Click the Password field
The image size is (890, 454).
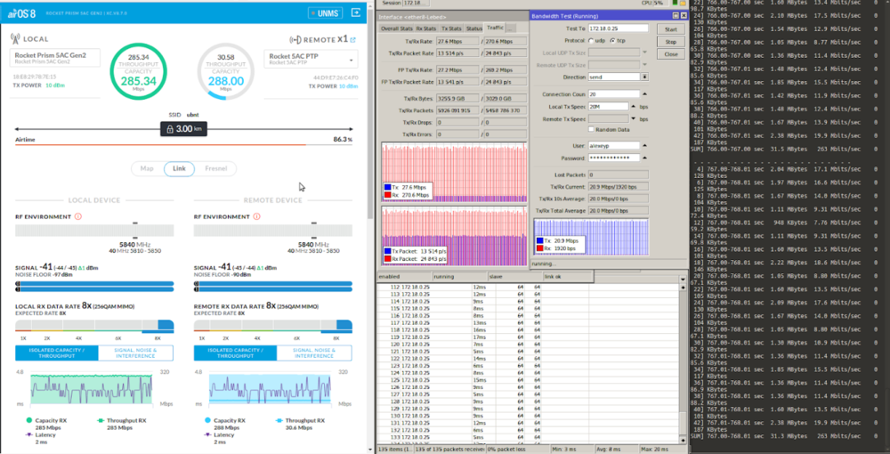(x=614, y=158)
